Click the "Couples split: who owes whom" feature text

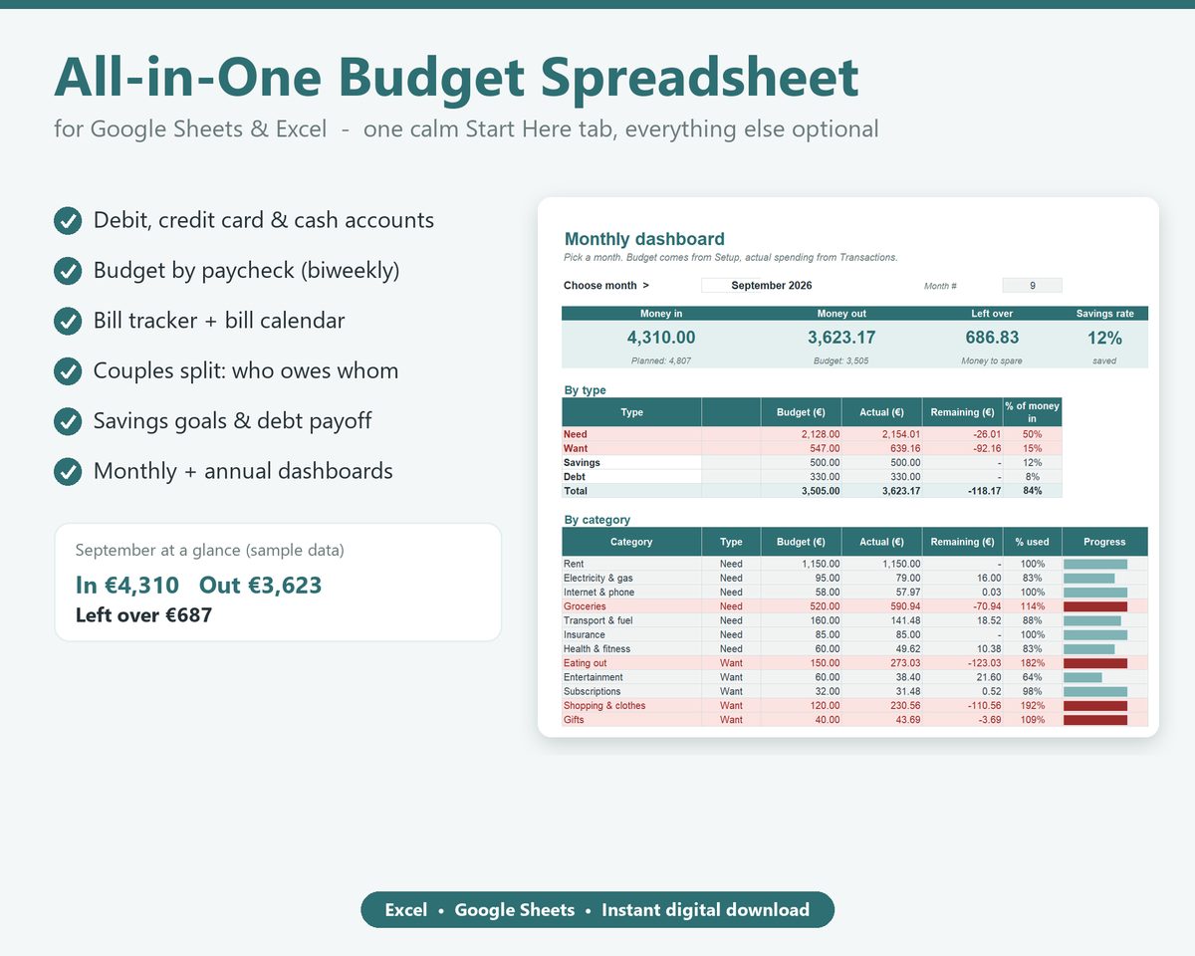click(x=246, y=371)
